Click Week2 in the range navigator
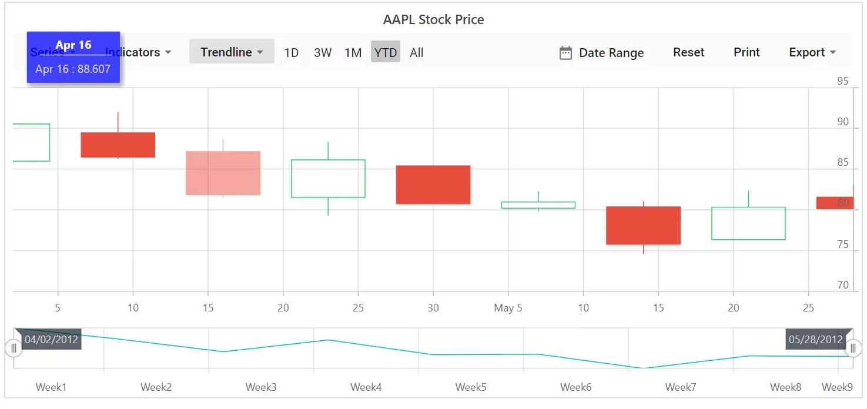The height and width of the screenshot is (409, 867). pos(156,387)
